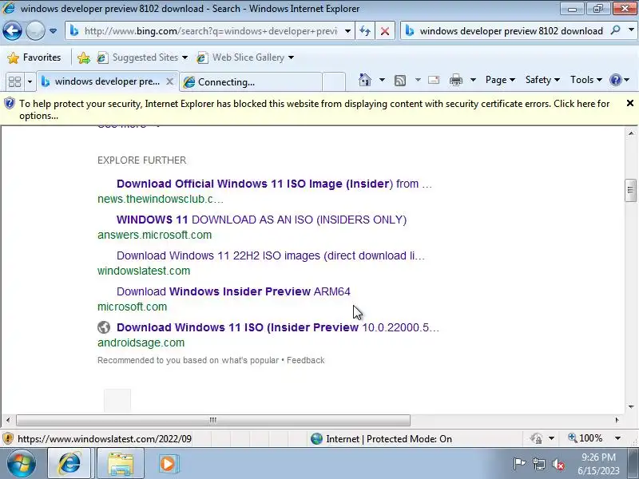Click the news.thewindowsclub.c… green URL text

coord(161,199)
